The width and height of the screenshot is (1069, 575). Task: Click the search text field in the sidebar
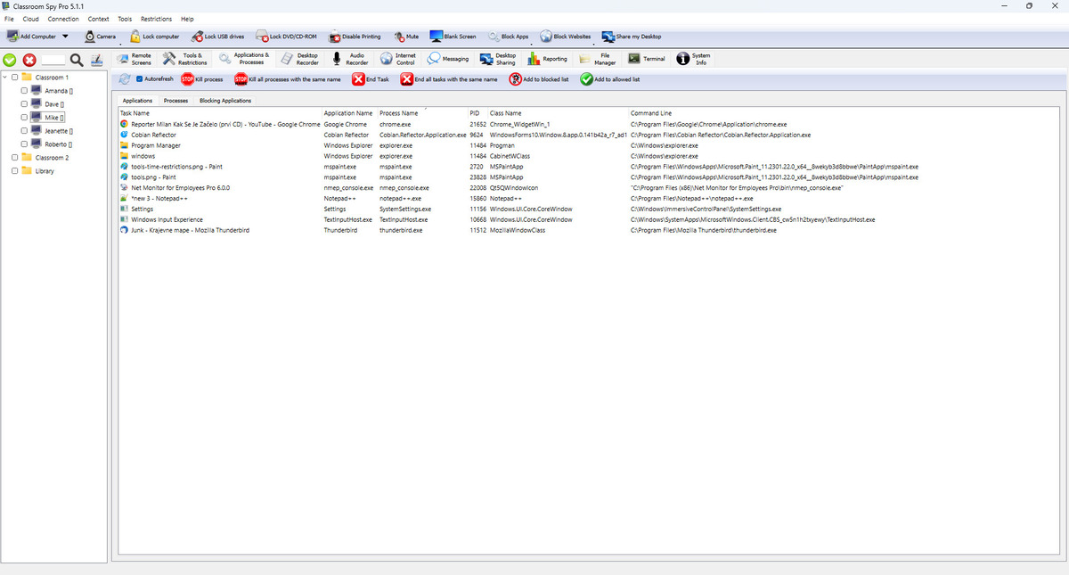coord(53,60)
